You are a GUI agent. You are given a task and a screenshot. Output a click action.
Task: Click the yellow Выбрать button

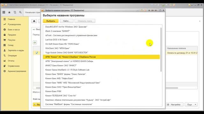pos(51,21)
